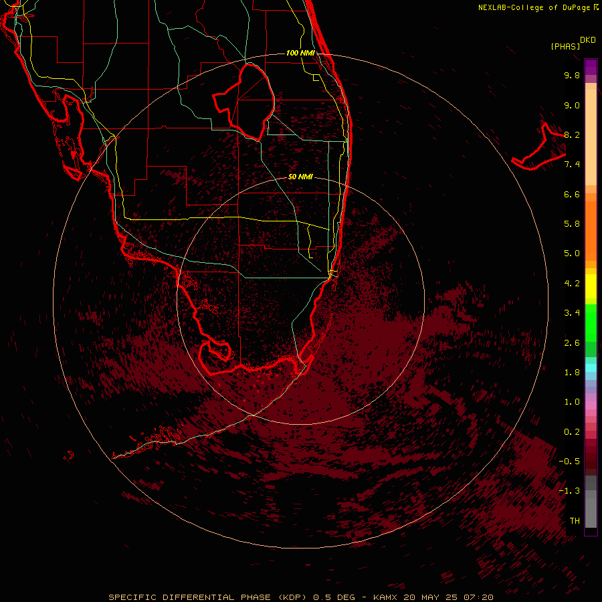Click the 50 NMI range ring label

(x=300, y=177)
